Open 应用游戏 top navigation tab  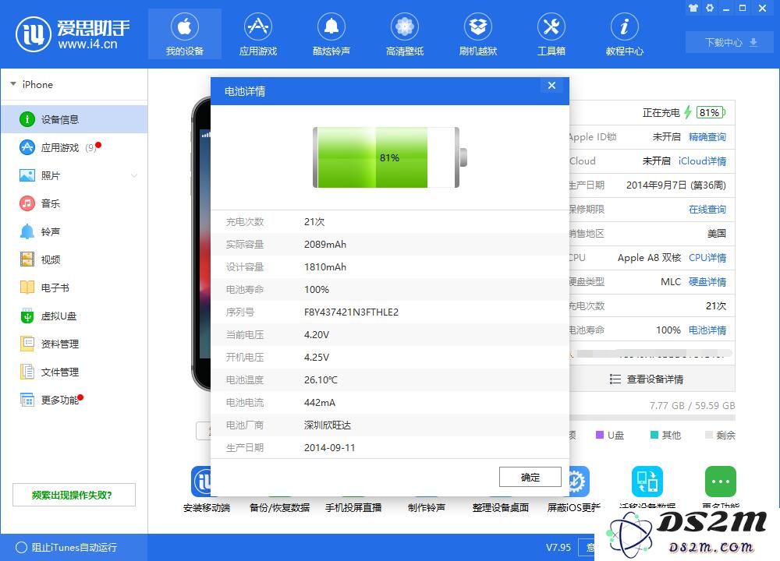257,34
